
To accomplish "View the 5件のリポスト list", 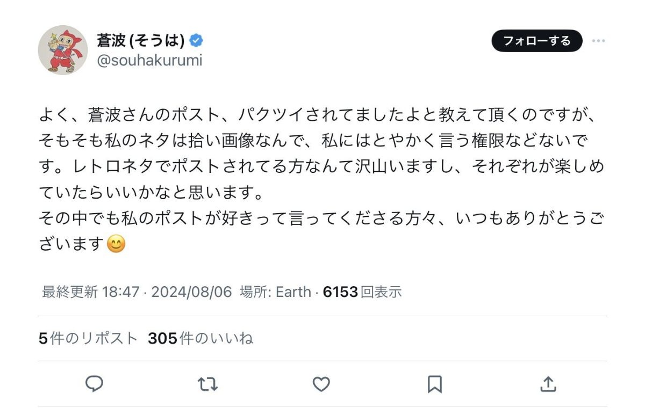I will [x=88, y=339].
